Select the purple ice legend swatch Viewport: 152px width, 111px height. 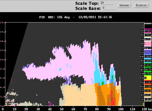[x=148, y=52]
